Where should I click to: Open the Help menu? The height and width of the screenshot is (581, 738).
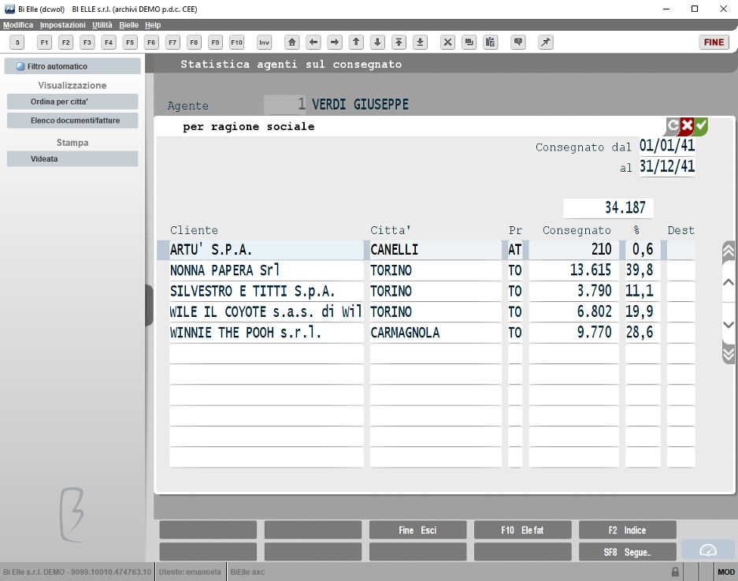point(153,25)
